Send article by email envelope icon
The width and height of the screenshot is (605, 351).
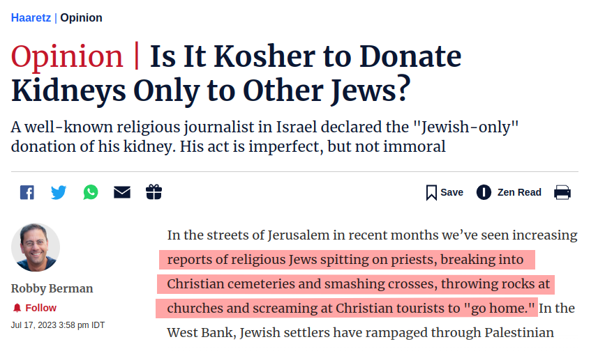(x=122, y=192)
